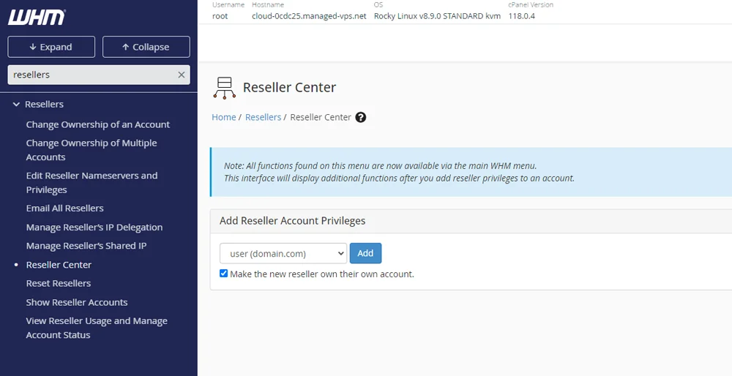Click Rocky Linux v8.9.0 STANDARD kvm text

coord(437,16)
